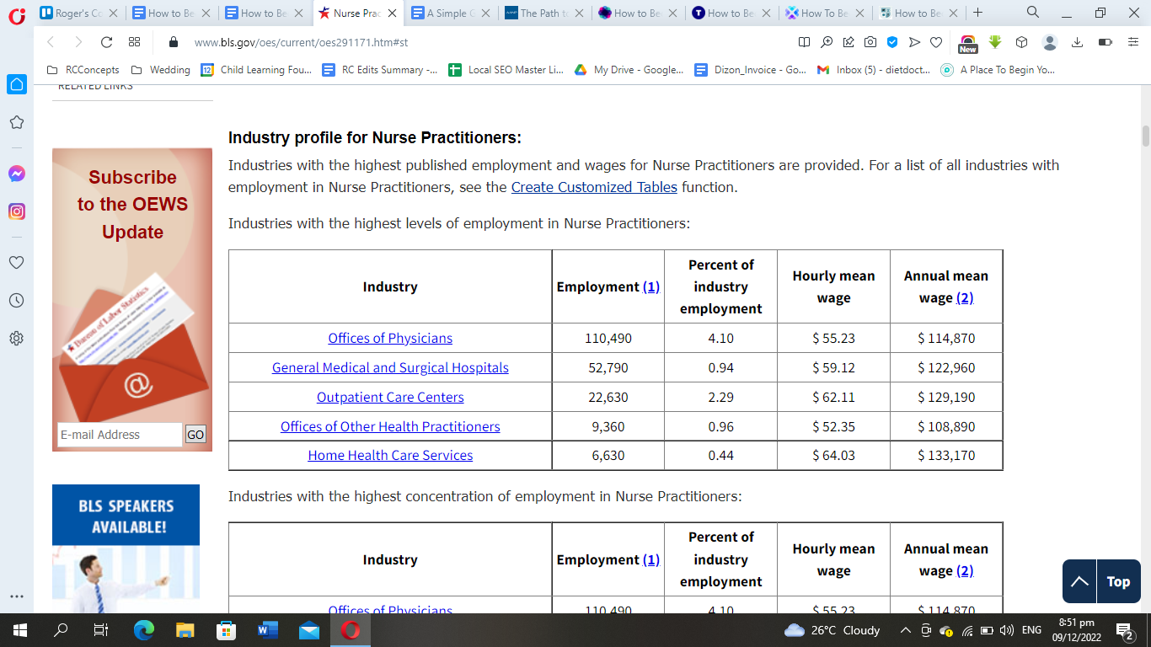This screenshot has width=1151, height=647.
Task: Click the E-mail Address input field
Action: pos(120,435)
